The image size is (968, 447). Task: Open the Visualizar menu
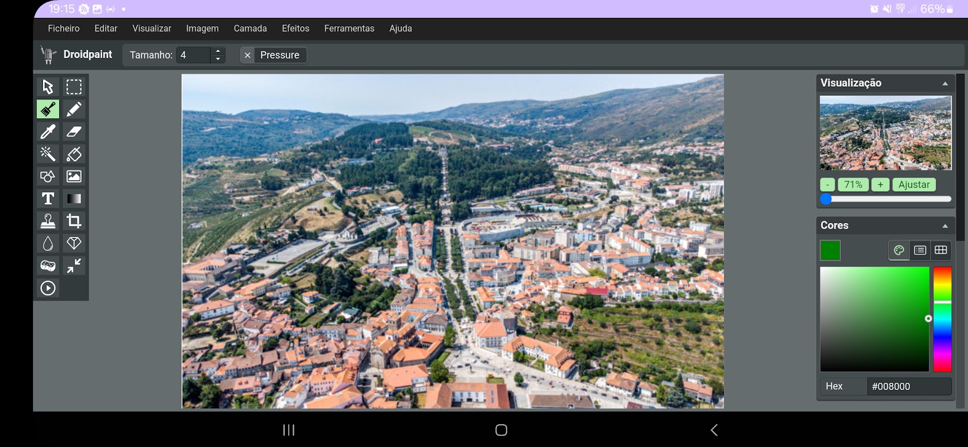point(152,28)
